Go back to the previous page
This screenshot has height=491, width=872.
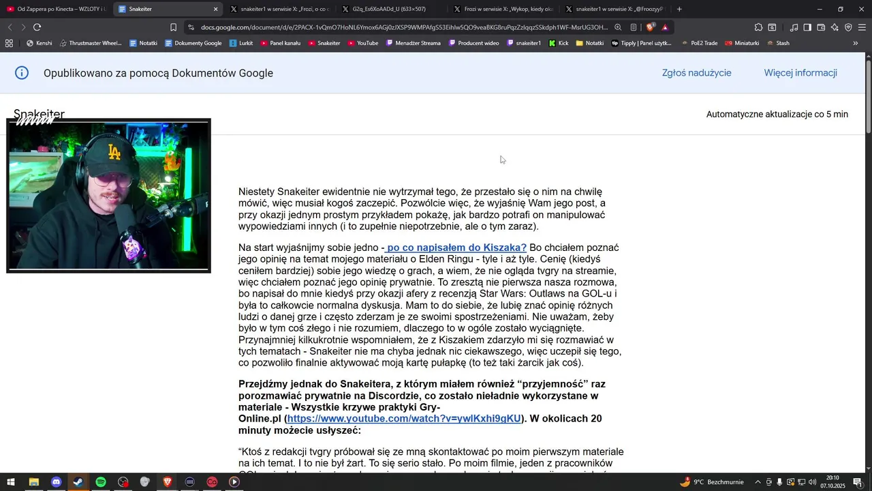(10, 27)
